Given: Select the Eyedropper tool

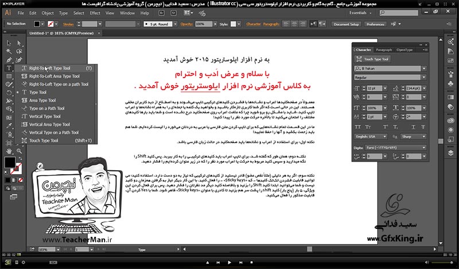Looking at the screenshot, I should [9, 126].
